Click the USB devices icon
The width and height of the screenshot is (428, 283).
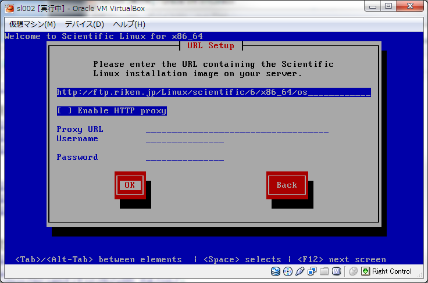point(299,271)
